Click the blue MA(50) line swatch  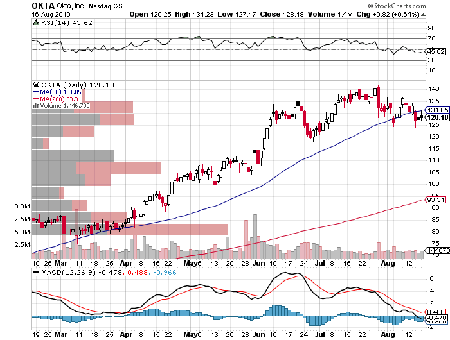tap(36, 92)
